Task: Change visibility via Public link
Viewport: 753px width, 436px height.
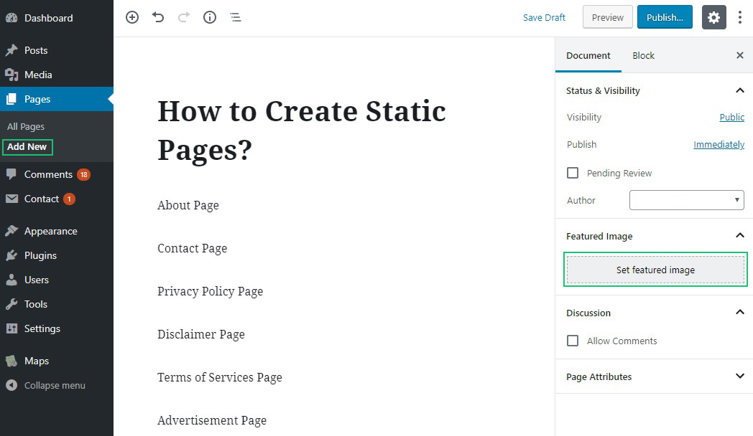Action: point(732,118)
